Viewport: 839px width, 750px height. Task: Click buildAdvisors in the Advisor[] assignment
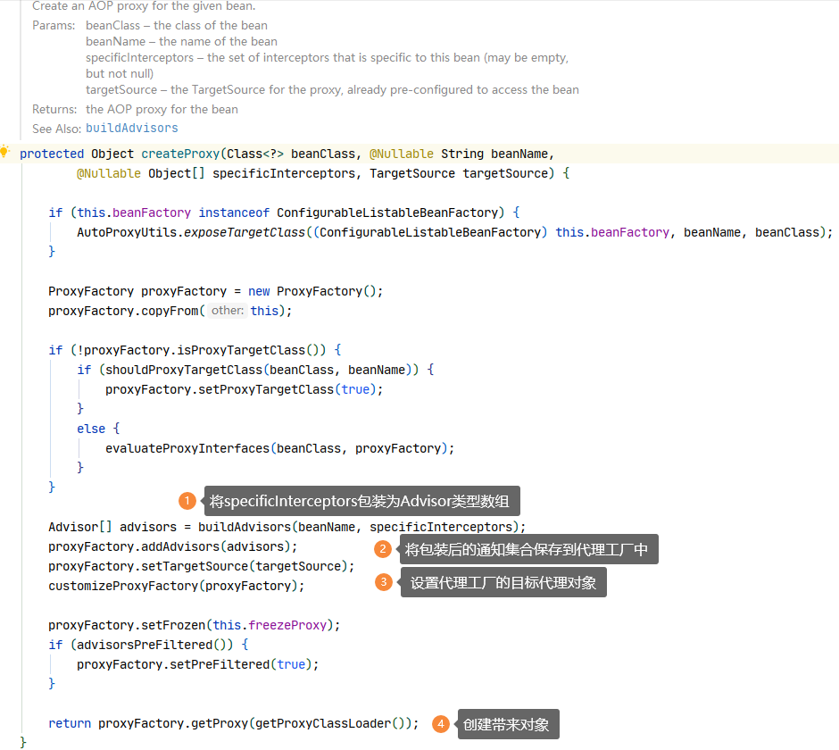click(x=245, y=528)
